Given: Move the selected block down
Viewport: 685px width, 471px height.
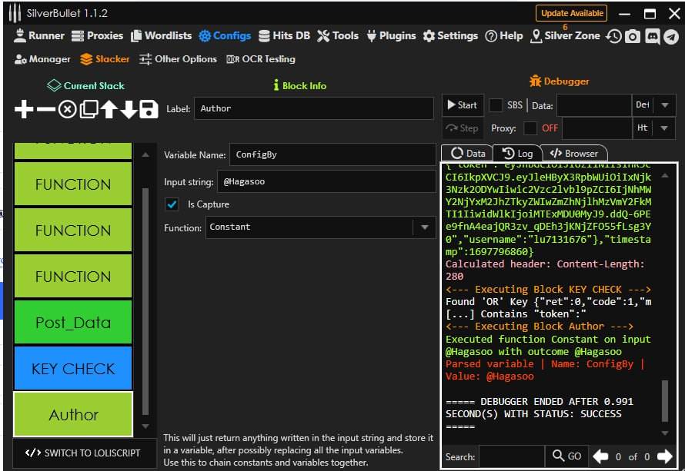Looking at the screenshot, I should 129,109.
